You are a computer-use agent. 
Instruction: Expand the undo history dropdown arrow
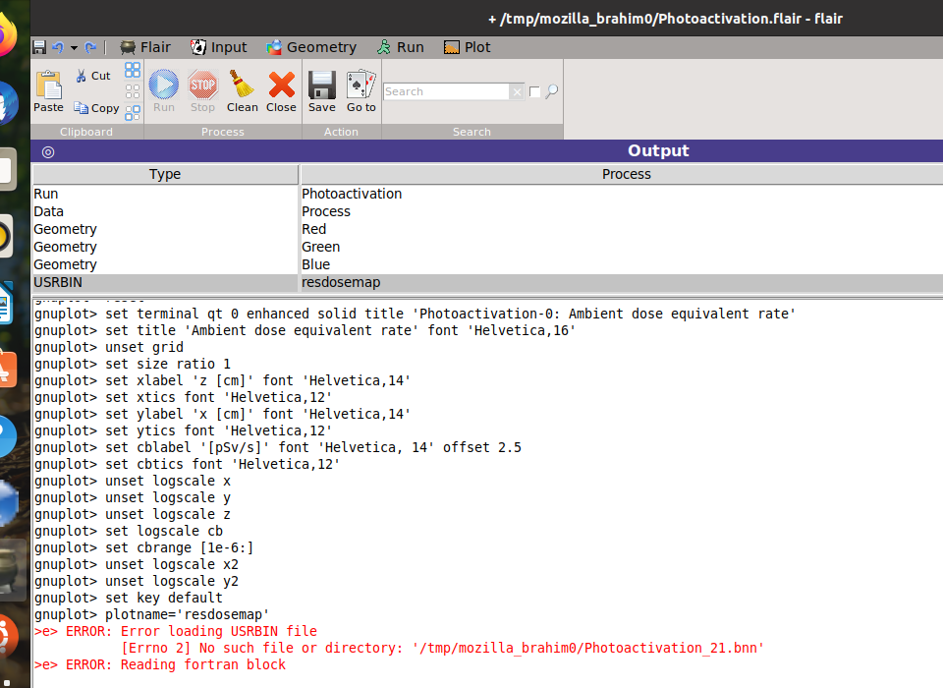click(74, 47)
